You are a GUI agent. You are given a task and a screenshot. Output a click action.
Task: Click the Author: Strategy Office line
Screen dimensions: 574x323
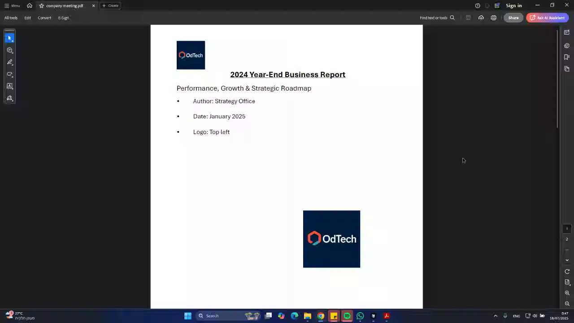tap(224, 101)
